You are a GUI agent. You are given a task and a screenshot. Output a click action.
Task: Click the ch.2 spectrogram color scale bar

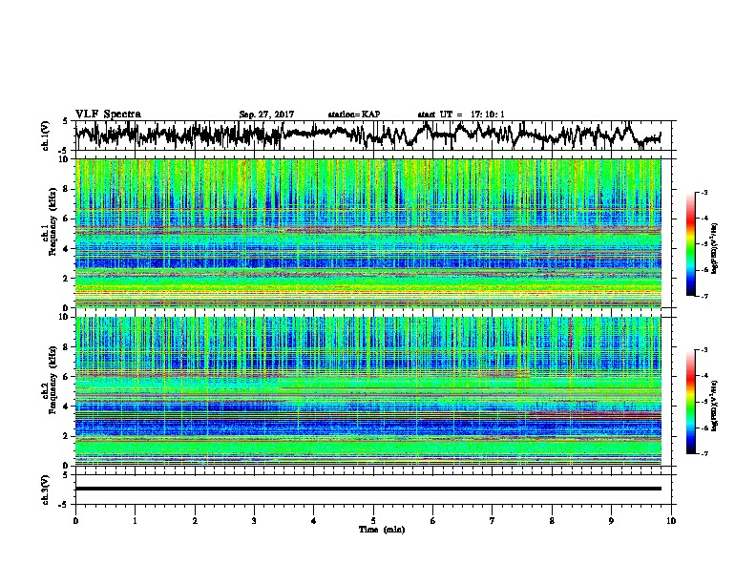pos(690,402)
